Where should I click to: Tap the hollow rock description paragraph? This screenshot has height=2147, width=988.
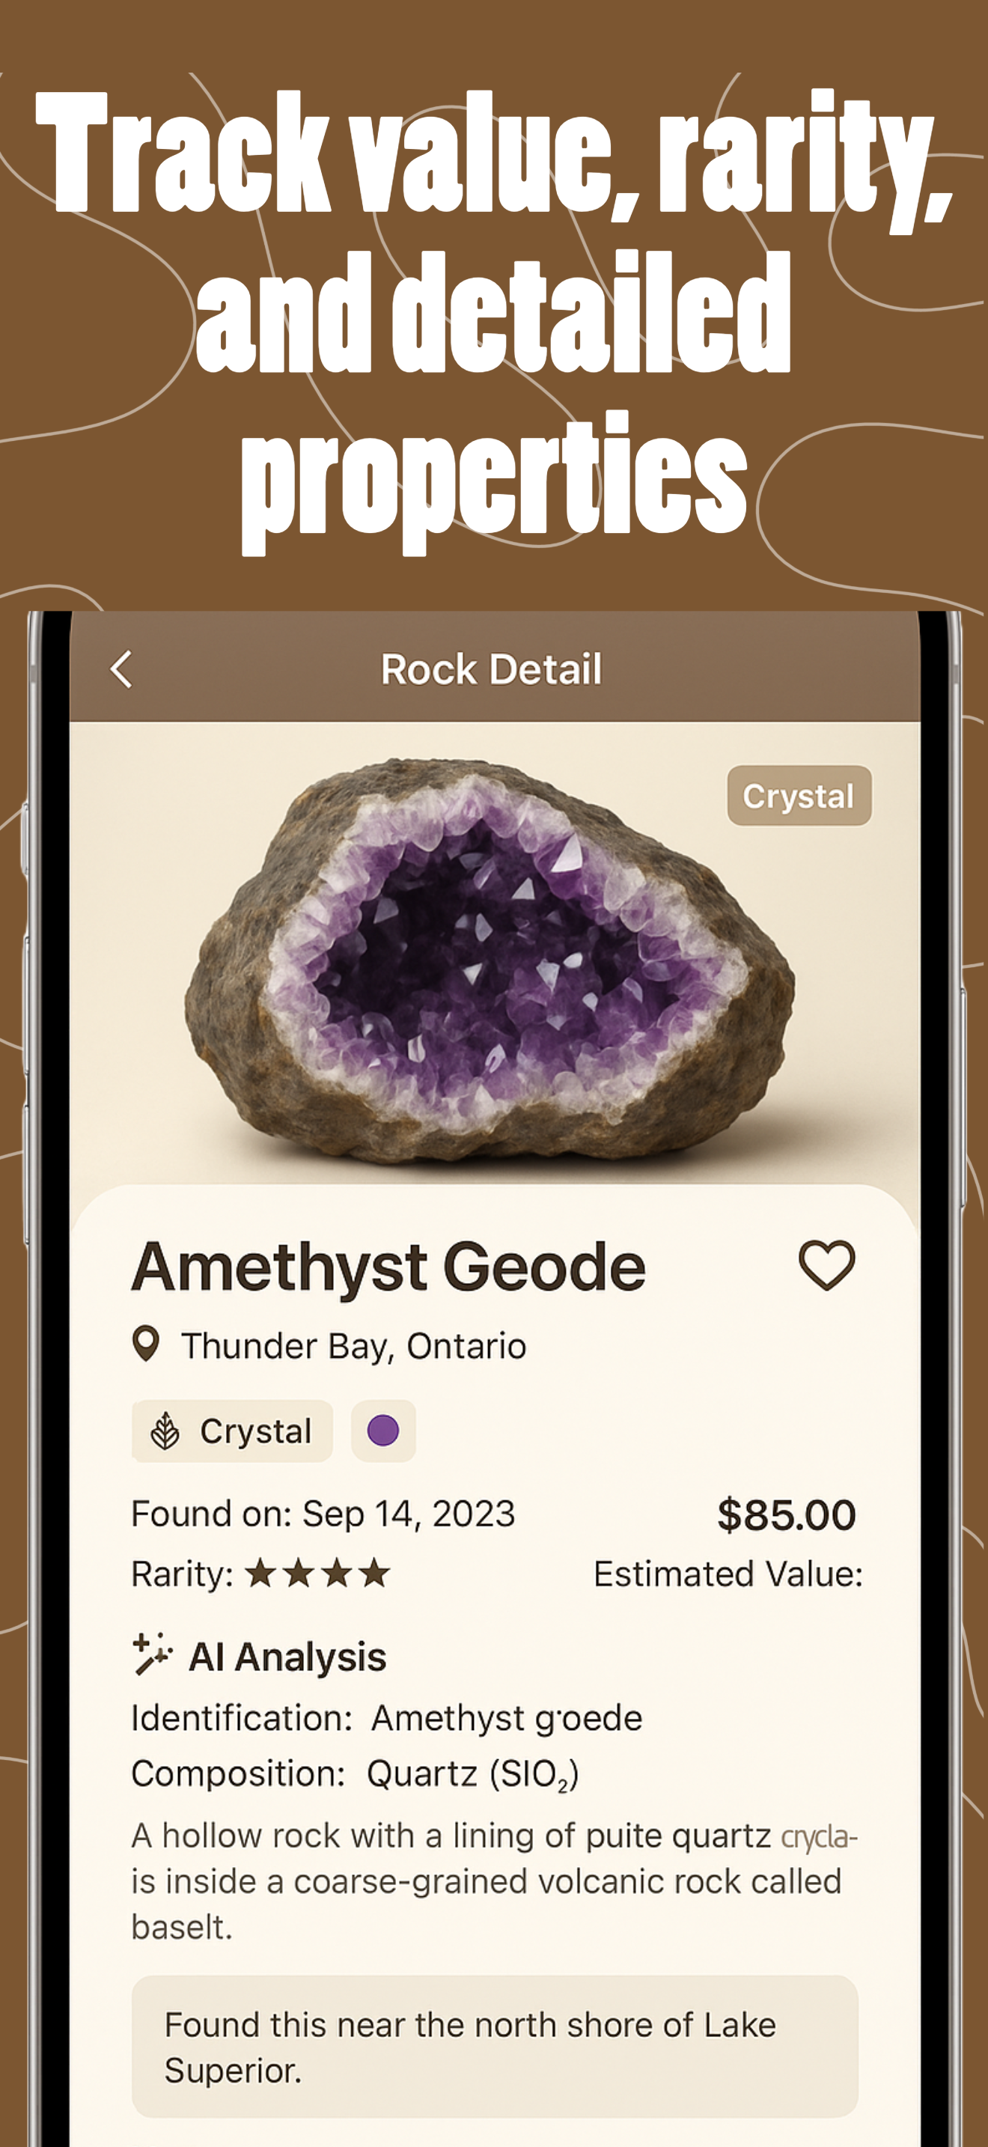coord(495,1881)
